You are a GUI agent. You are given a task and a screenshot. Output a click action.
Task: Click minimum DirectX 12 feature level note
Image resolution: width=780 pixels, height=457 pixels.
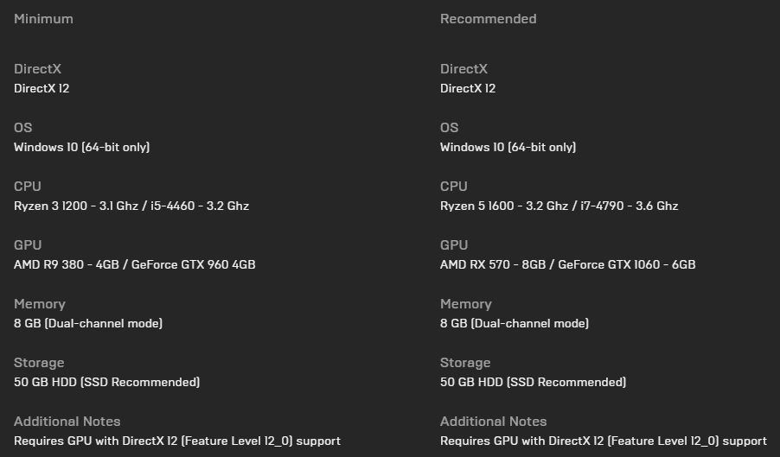(x=177, y=441)
